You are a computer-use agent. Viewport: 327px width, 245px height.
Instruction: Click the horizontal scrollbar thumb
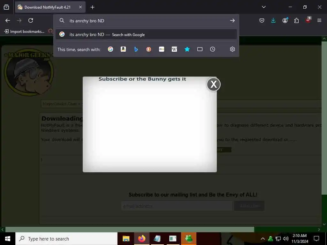tap(130, 229)
